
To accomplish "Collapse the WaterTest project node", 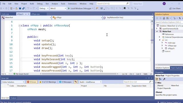I will pyautogui.click(x=157, y=31).
